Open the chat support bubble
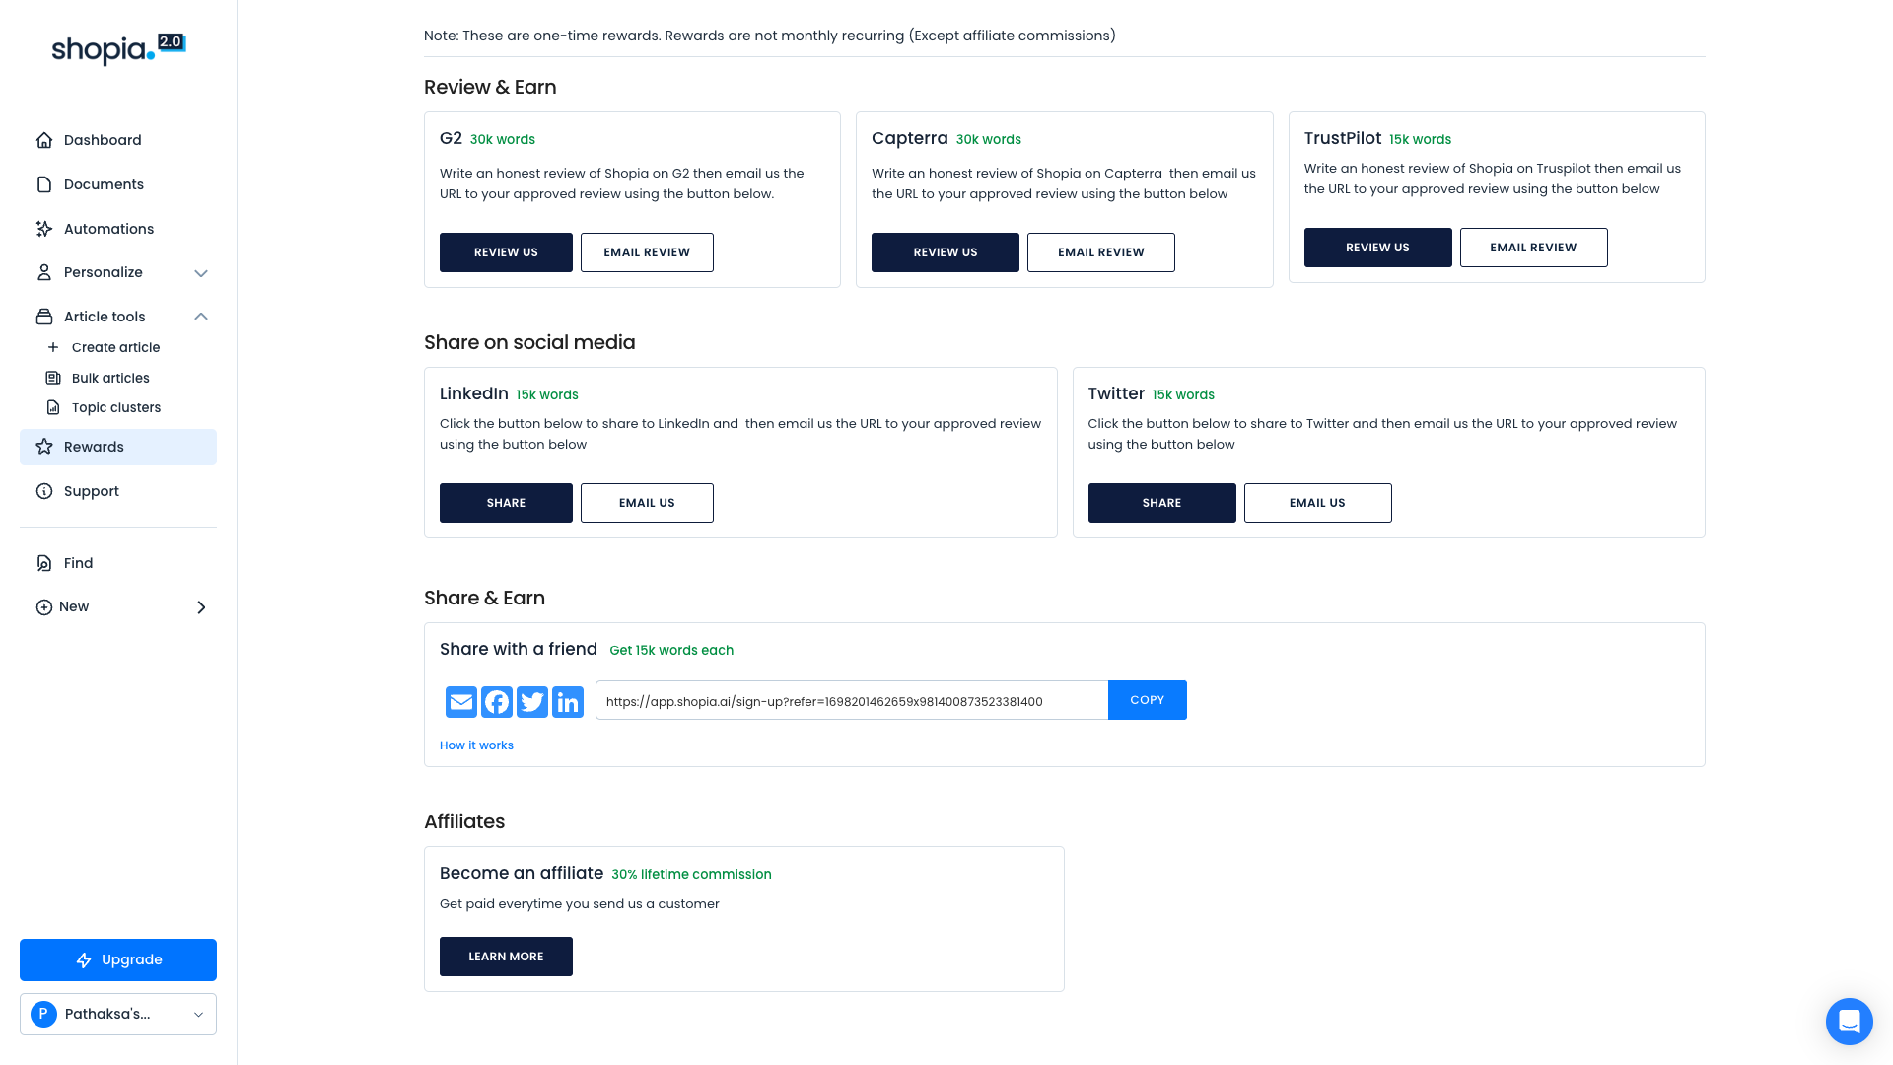 tap(1849, 1021)
